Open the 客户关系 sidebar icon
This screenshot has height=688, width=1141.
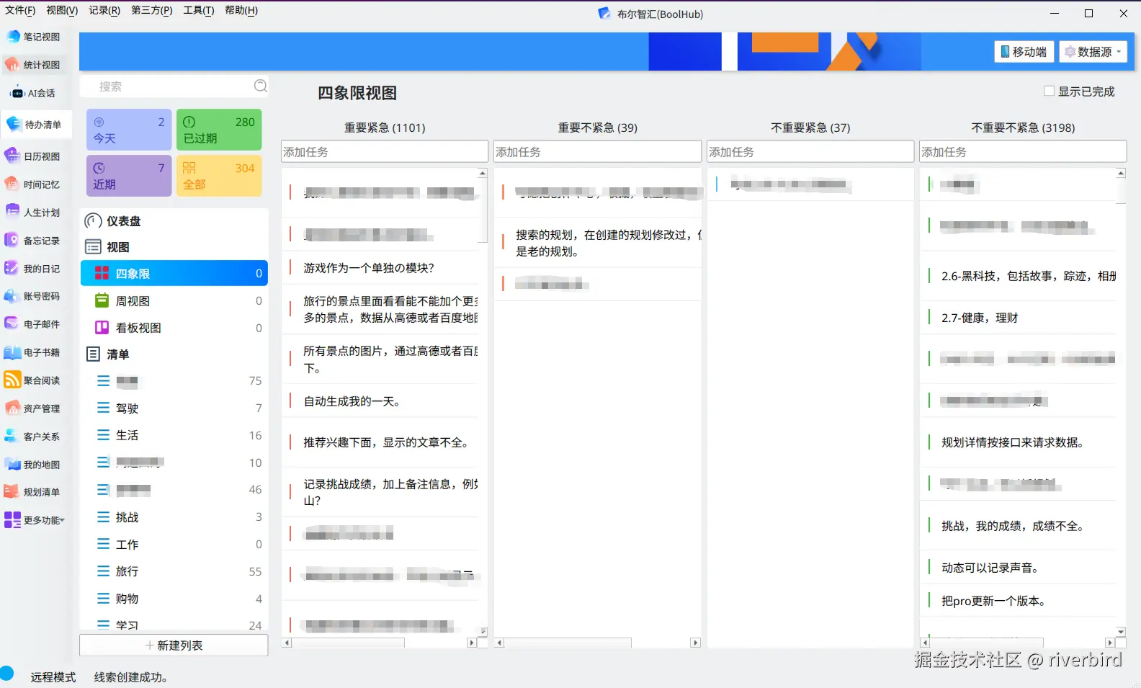(x=13, y=437)
